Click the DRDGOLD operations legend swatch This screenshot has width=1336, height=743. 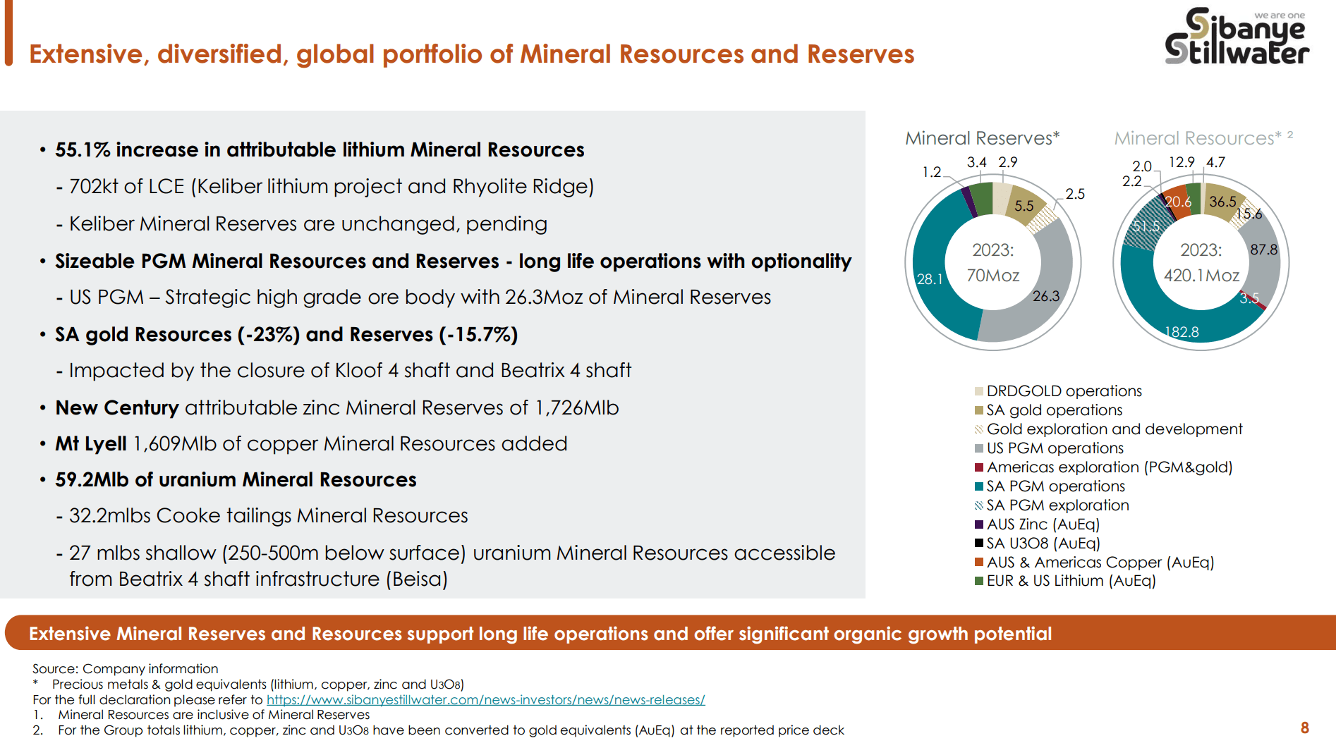click(x=978, y=391)
